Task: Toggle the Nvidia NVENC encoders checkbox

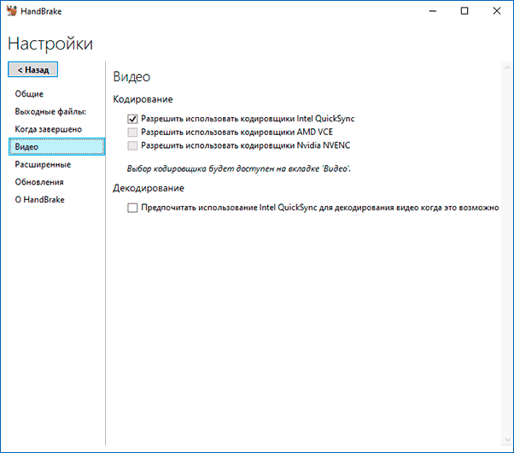Action: 132,145
